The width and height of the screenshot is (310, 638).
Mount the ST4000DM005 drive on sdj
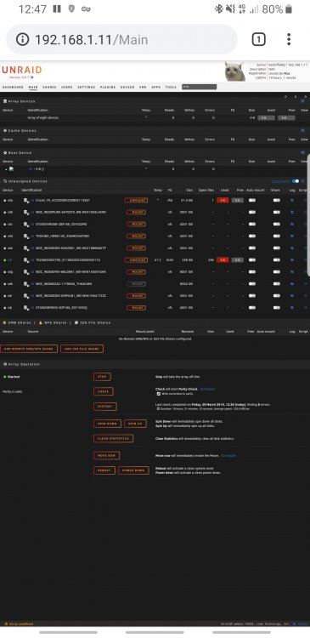tap(136, 308)
